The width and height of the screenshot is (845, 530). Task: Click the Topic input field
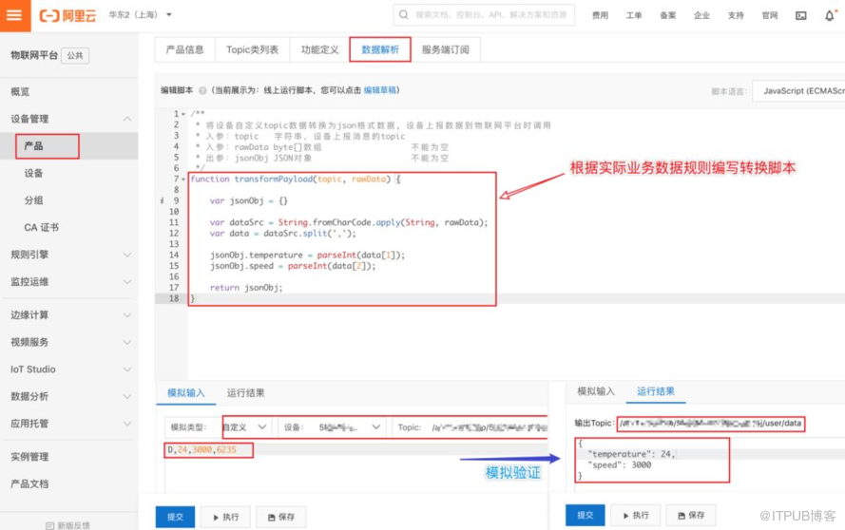[x=470, y=427]
